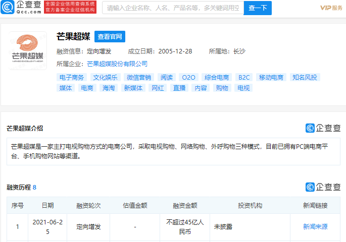Select the 知名风投 tag
Screen dimensions: 346x242
tap(305, 77)
